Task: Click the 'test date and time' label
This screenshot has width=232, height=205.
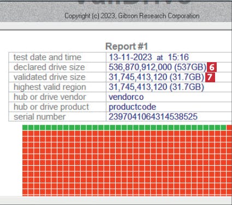Action: (47, 57)
